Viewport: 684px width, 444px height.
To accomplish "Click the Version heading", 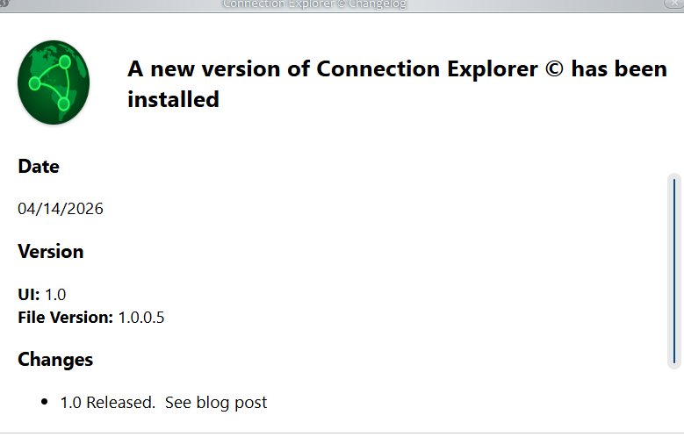I will 51,251.
